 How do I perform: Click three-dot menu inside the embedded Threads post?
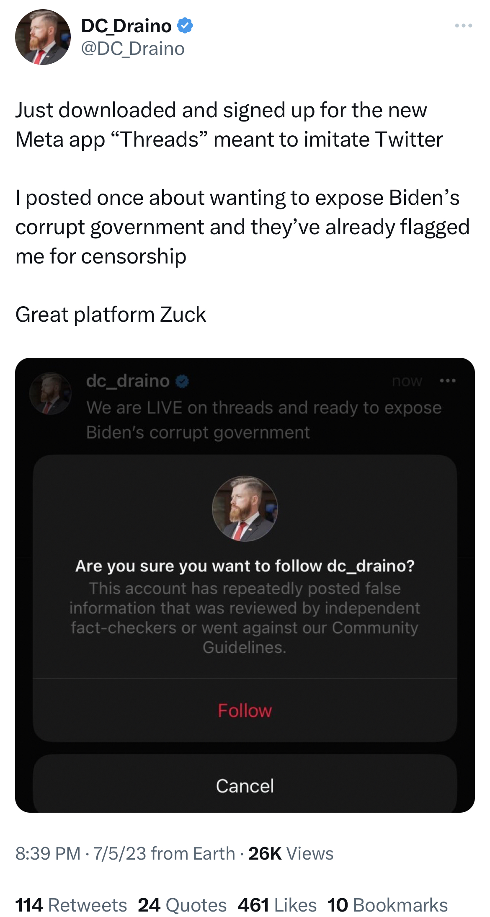pyautogui.click(x=447, y=381)
